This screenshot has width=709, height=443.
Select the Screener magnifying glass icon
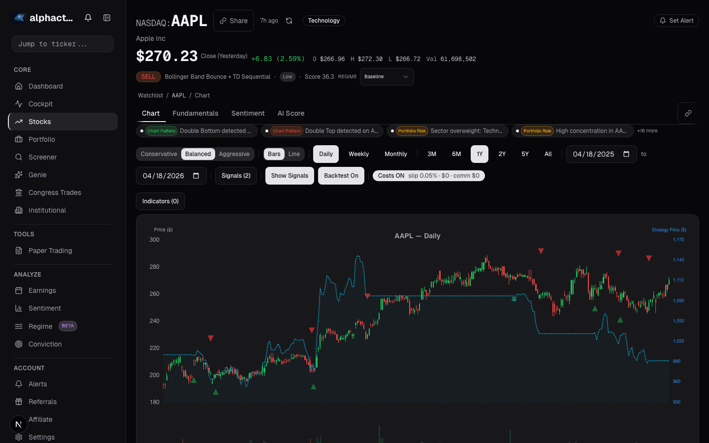click(20, 157)
